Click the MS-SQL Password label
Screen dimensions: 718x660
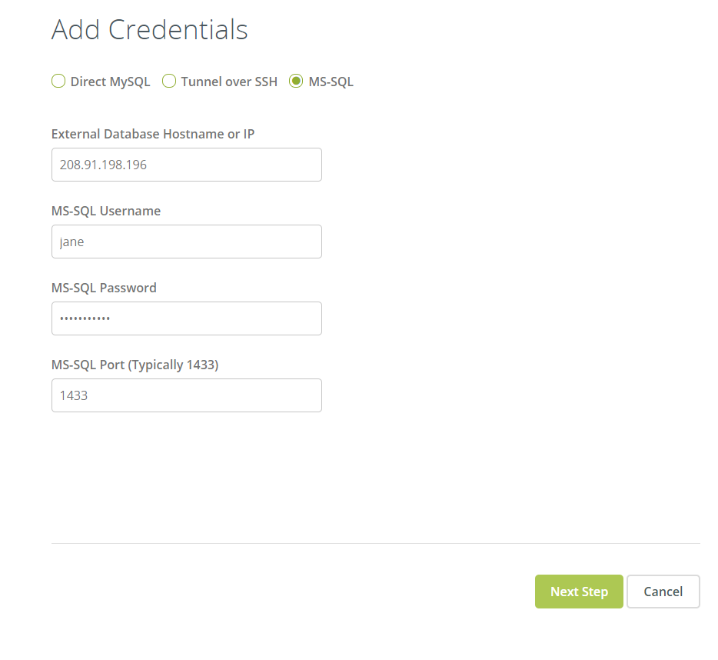[104, 288]
